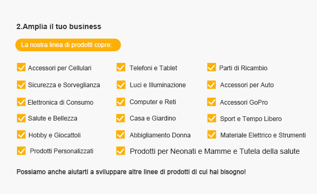Viewport: 317px width, 194px height.
Task: Toggle the Sport e Tempo Libero checkbox
Action: click(x=212, y=118)
